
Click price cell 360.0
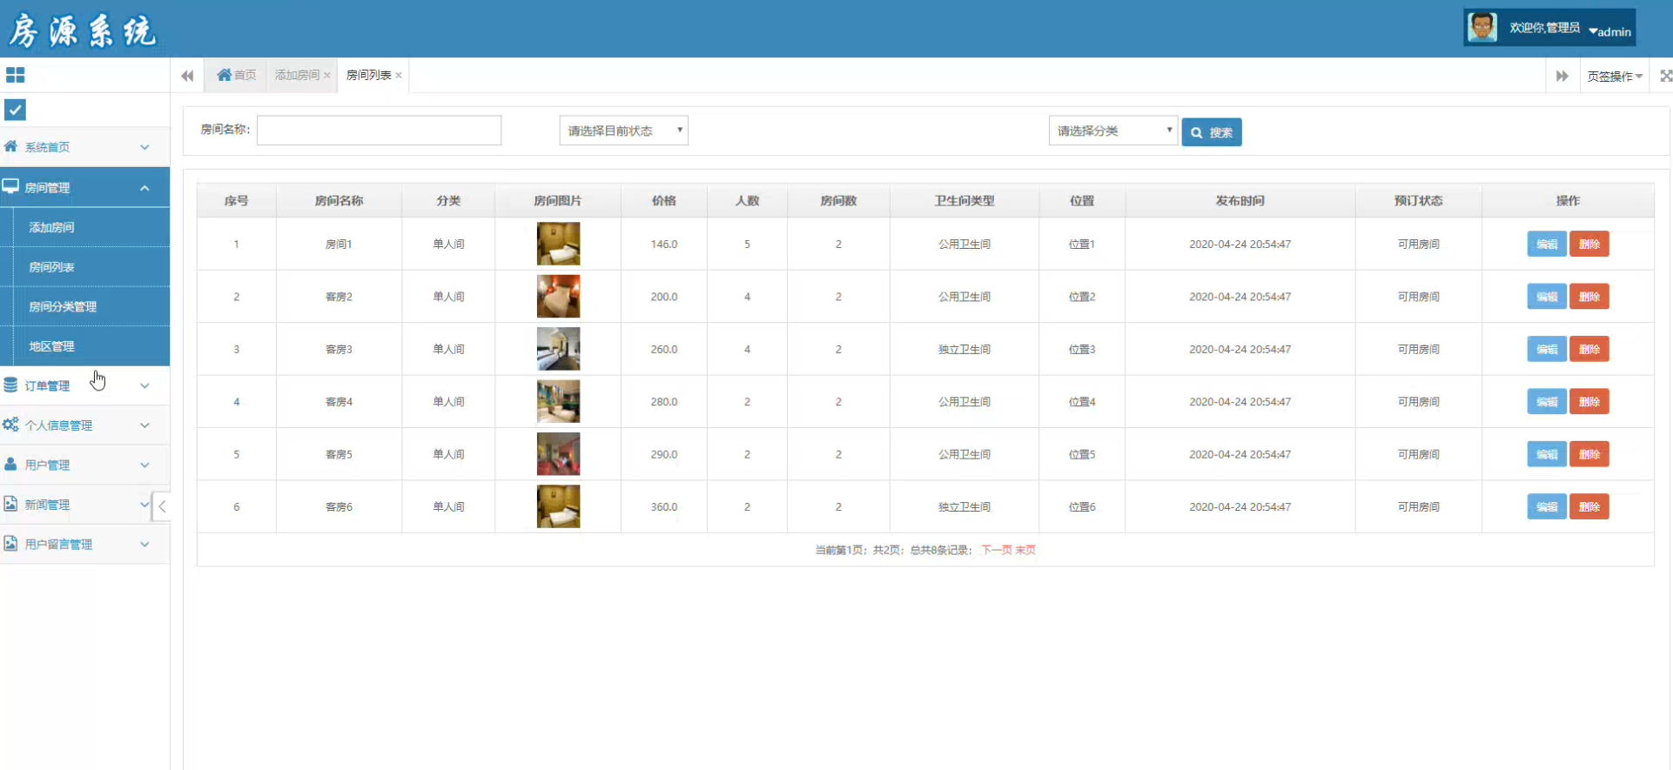(x=664, y=506)
